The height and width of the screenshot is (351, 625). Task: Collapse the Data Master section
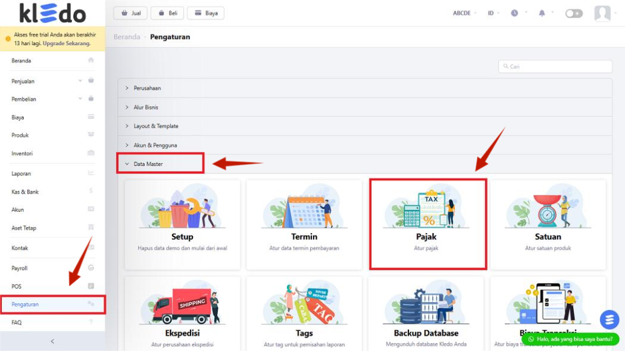pos(148,164)
